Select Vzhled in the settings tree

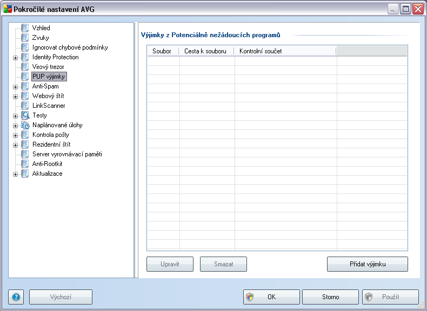coord(41,28)
